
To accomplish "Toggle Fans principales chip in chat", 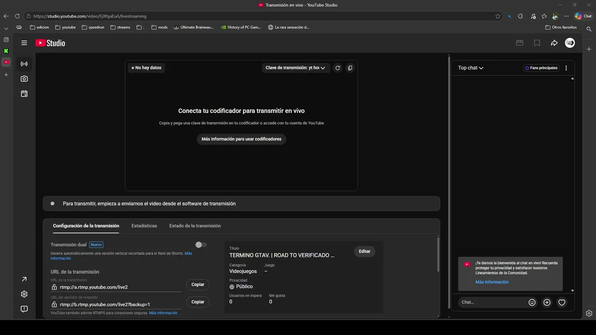I will click(x=541, y=68).
